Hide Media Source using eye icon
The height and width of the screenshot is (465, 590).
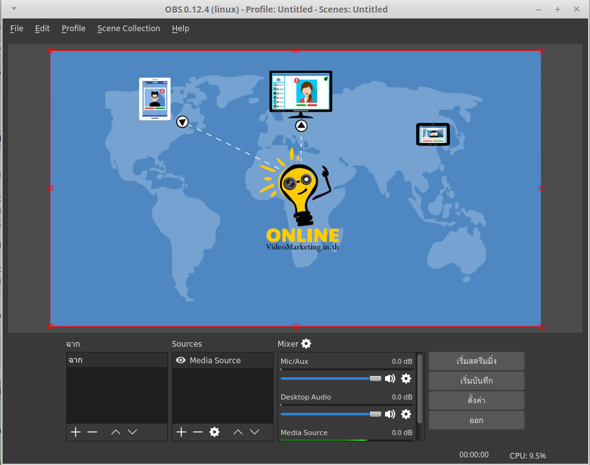click(x=181, y=360)
